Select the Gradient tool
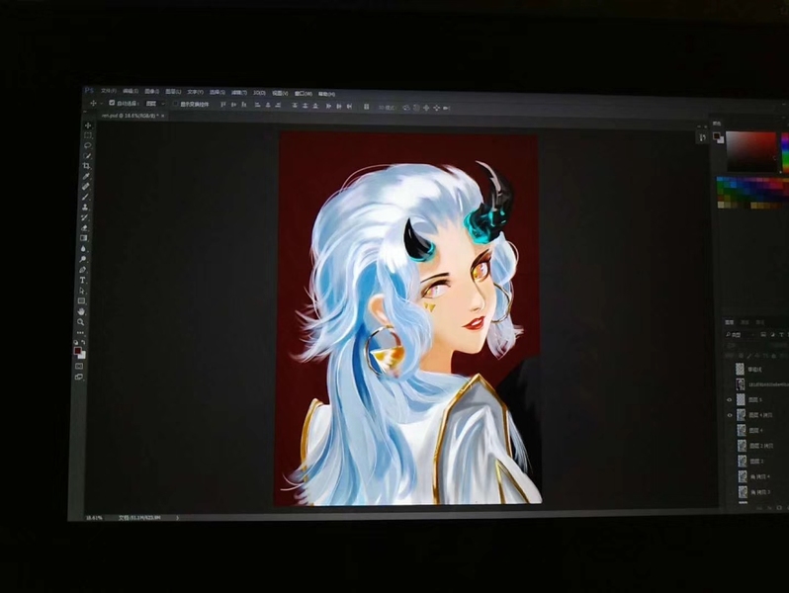Screen dimensions: 789x593 (x=83, y=238)
